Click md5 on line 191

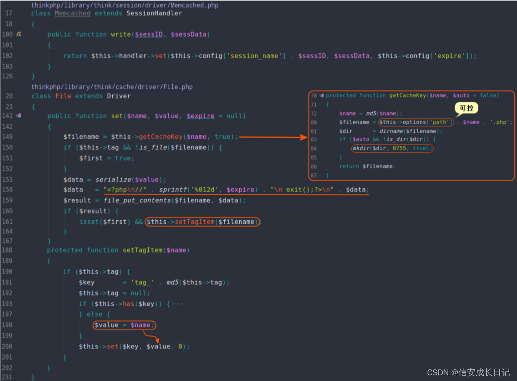click(172, 283)
